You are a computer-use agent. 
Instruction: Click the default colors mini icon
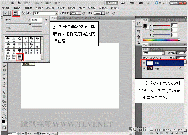click(x=2, y=118)
